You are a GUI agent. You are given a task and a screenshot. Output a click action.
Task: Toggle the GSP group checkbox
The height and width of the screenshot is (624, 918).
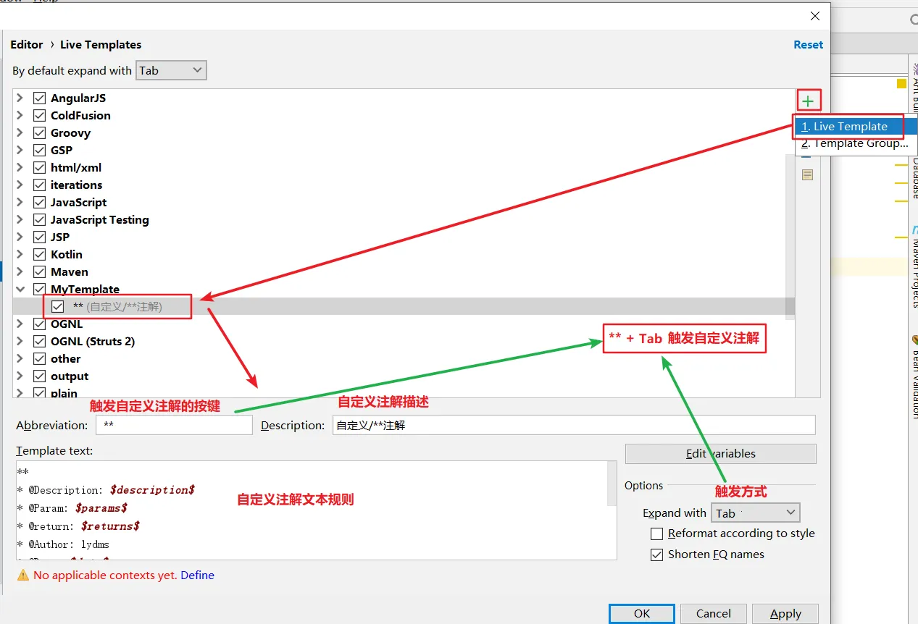click(40, 150)
